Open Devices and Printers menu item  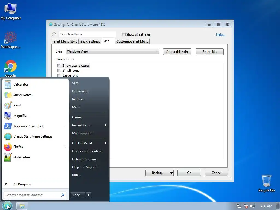click(x=89, y=151)
